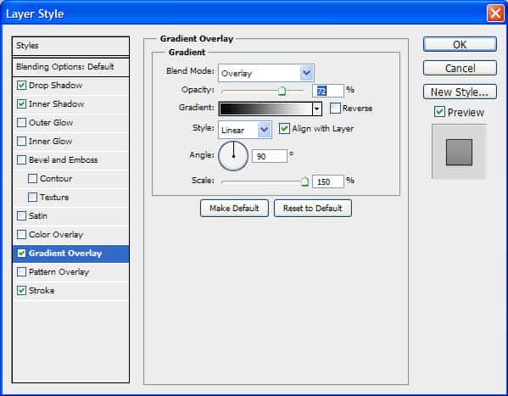Select the Drop Shadow effect label
The width and height of the screenshot is (508, 396).
[55, 86]
